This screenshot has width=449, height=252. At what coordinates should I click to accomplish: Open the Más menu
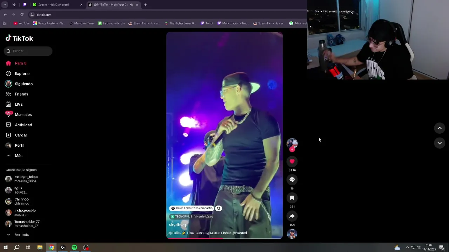pyautogui.click(x=14, y=156)
